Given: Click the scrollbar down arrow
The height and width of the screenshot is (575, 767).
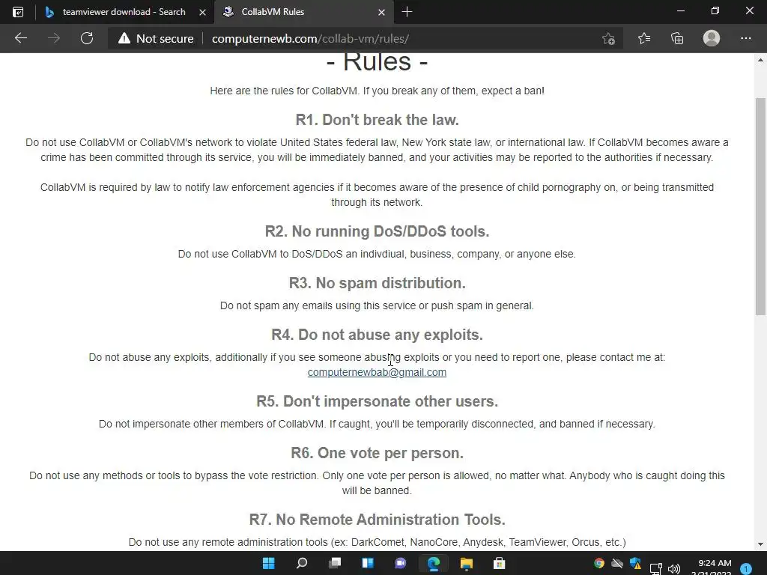Looking at the screenshot, I should tap(760, 544).
